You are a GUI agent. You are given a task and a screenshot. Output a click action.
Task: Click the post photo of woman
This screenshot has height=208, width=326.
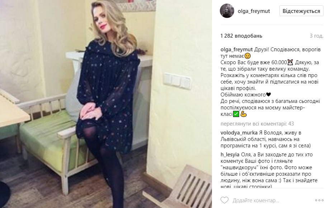(106, 104)
